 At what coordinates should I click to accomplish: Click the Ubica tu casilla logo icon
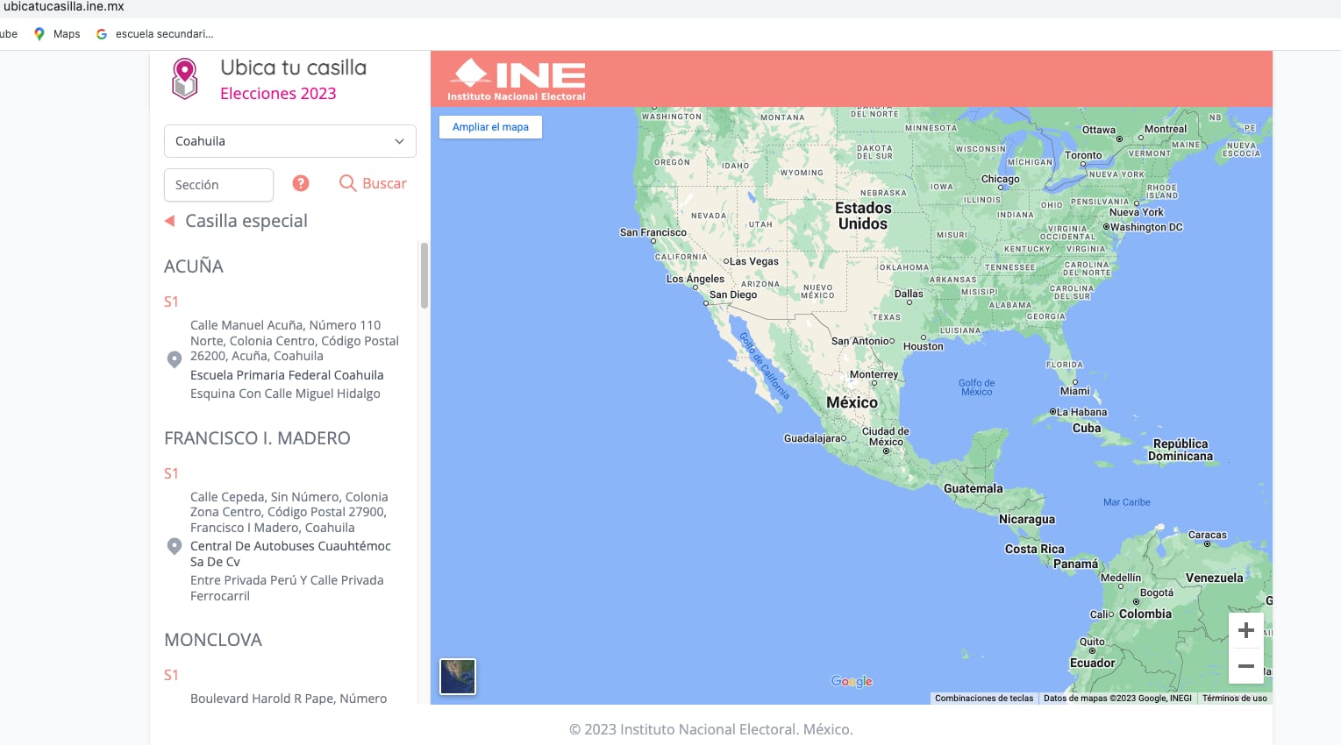point(184,79)
